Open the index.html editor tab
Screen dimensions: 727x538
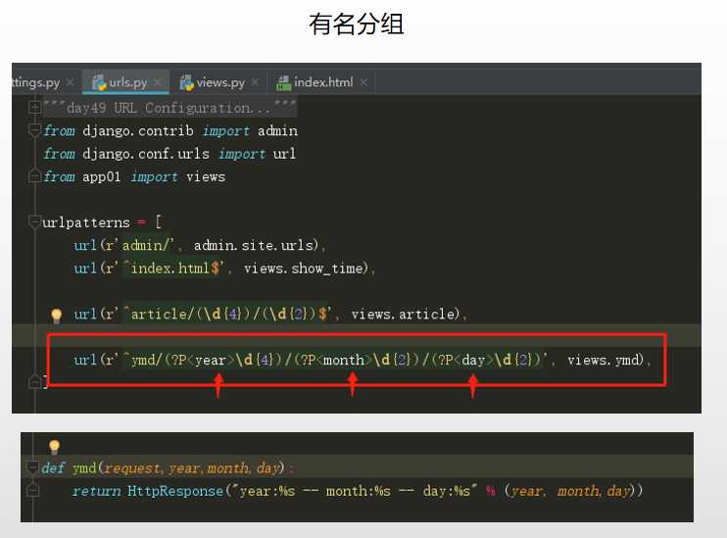(x=323, y=82)
